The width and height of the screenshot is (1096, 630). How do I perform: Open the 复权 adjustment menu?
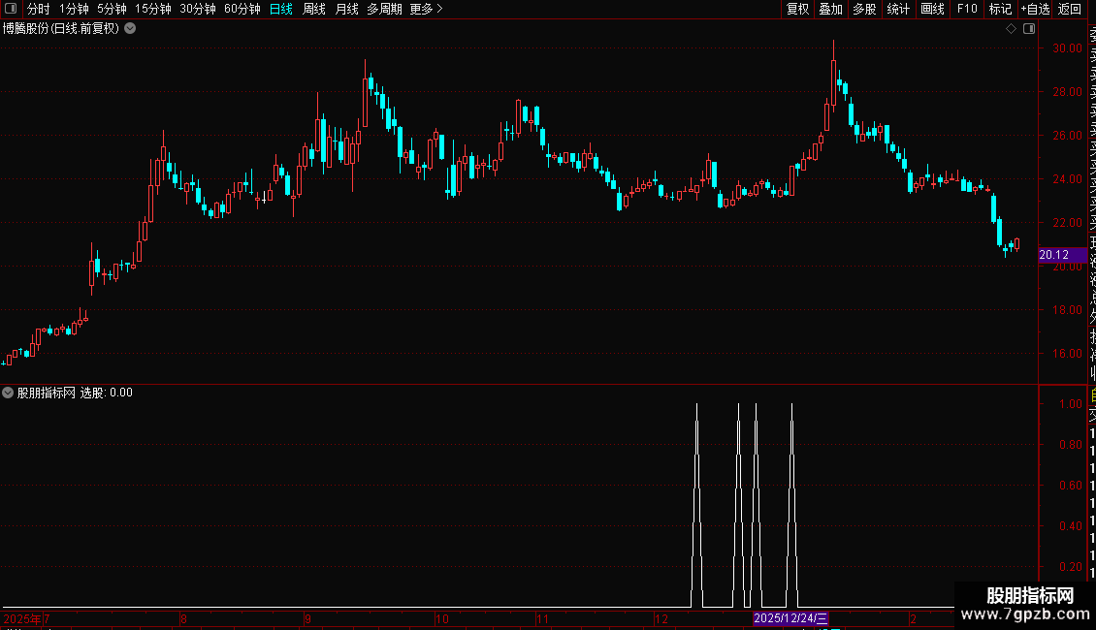click(x=797, y=9)
